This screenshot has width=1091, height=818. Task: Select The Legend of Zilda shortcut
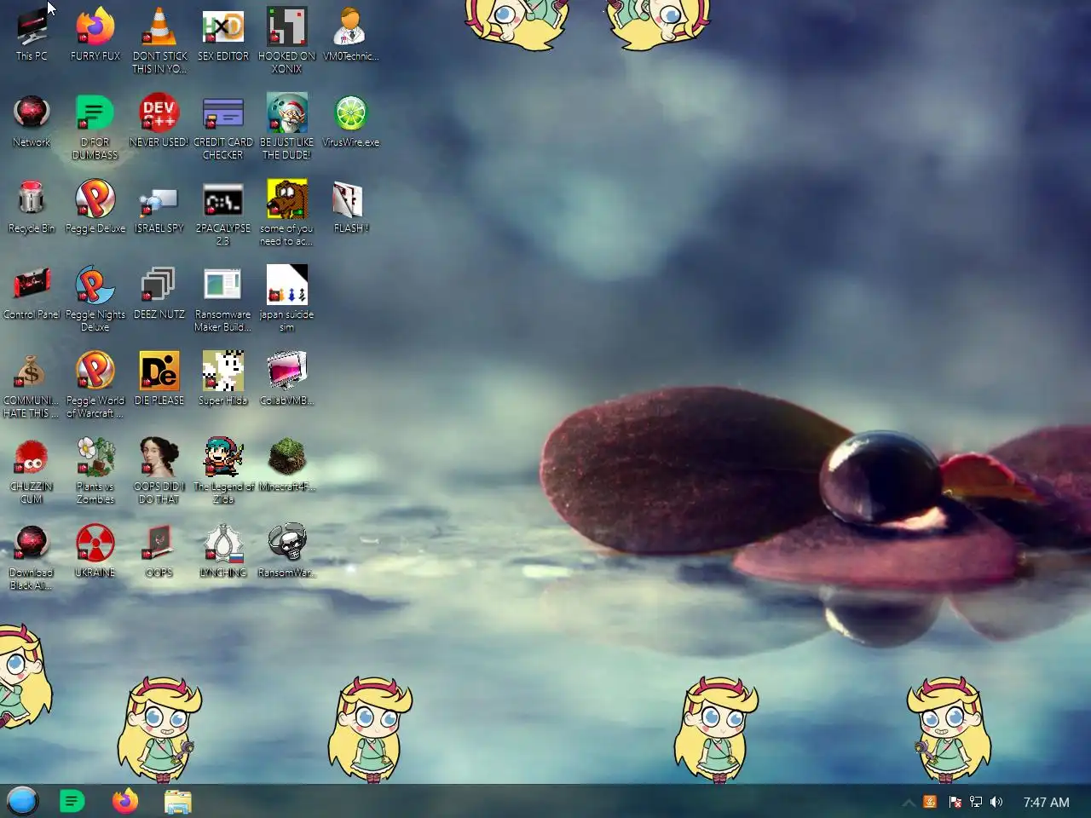[x=223, y=470]
